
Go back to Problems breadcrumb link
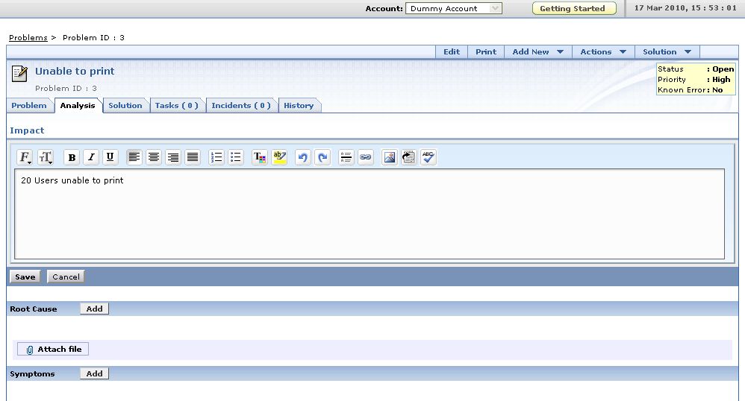pyautogui.click(x=28, y=37)
